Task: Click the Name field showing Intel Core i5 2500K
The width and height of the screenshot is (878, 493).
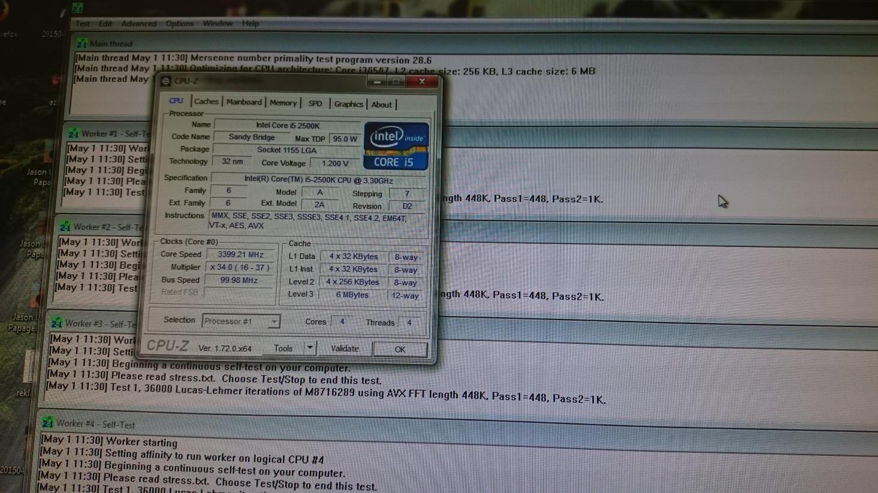Action: click(288, 126)
